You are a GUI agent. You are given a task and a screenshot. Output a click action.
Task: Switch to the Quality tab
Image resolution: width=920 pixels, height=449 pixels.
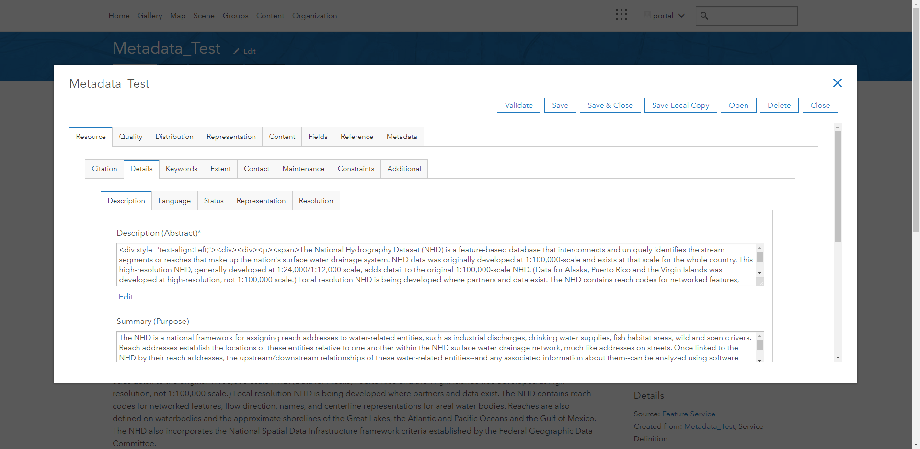pos(130,137)
